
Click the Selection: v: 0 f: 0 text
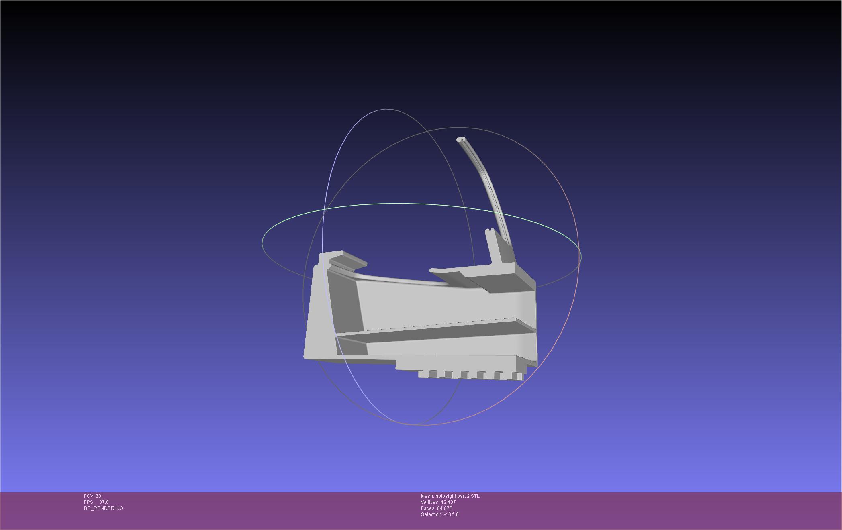coord(439,514)
